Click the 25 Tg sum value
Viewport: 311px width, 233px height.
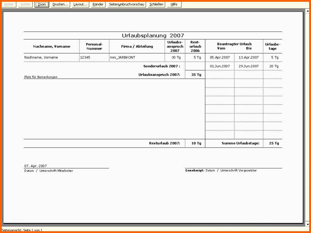(274, 143)
